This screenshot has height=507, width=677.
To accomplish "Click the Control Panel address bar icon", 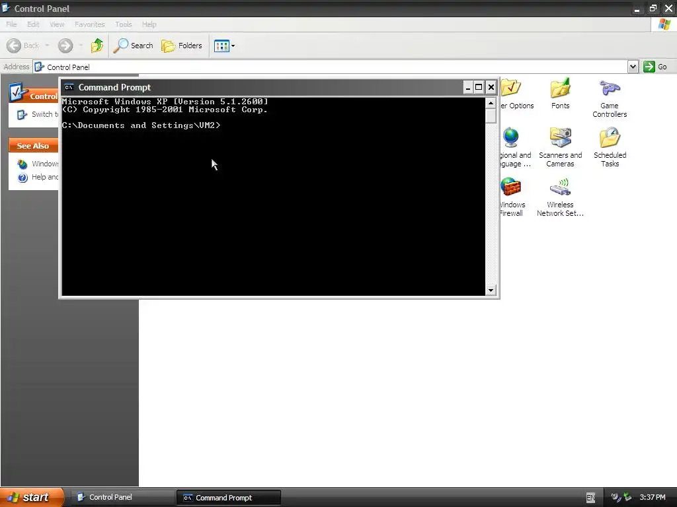I will coord(39,67).
